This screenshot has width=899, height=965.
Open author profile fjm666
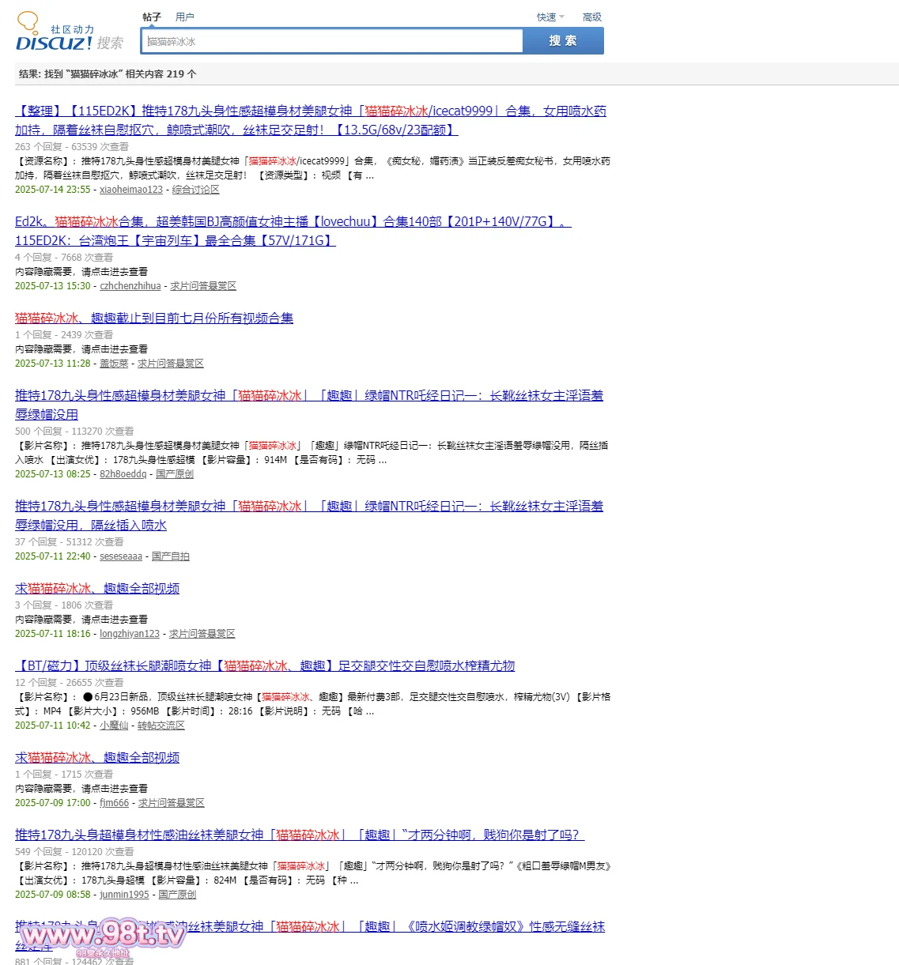coord(115,803)
